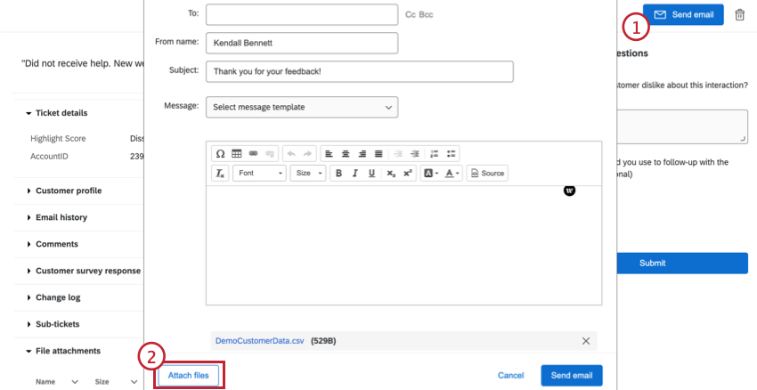Remove link with the unlink icon
Image resolution: width=757 pixels, height=390 pixels.
pyautogui.click(x=270, y=154)
